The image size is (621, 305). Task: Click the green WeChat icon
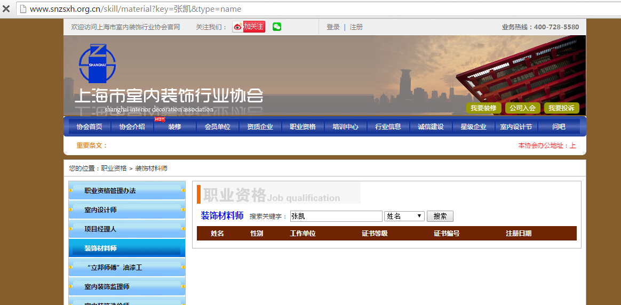(277, 27)
